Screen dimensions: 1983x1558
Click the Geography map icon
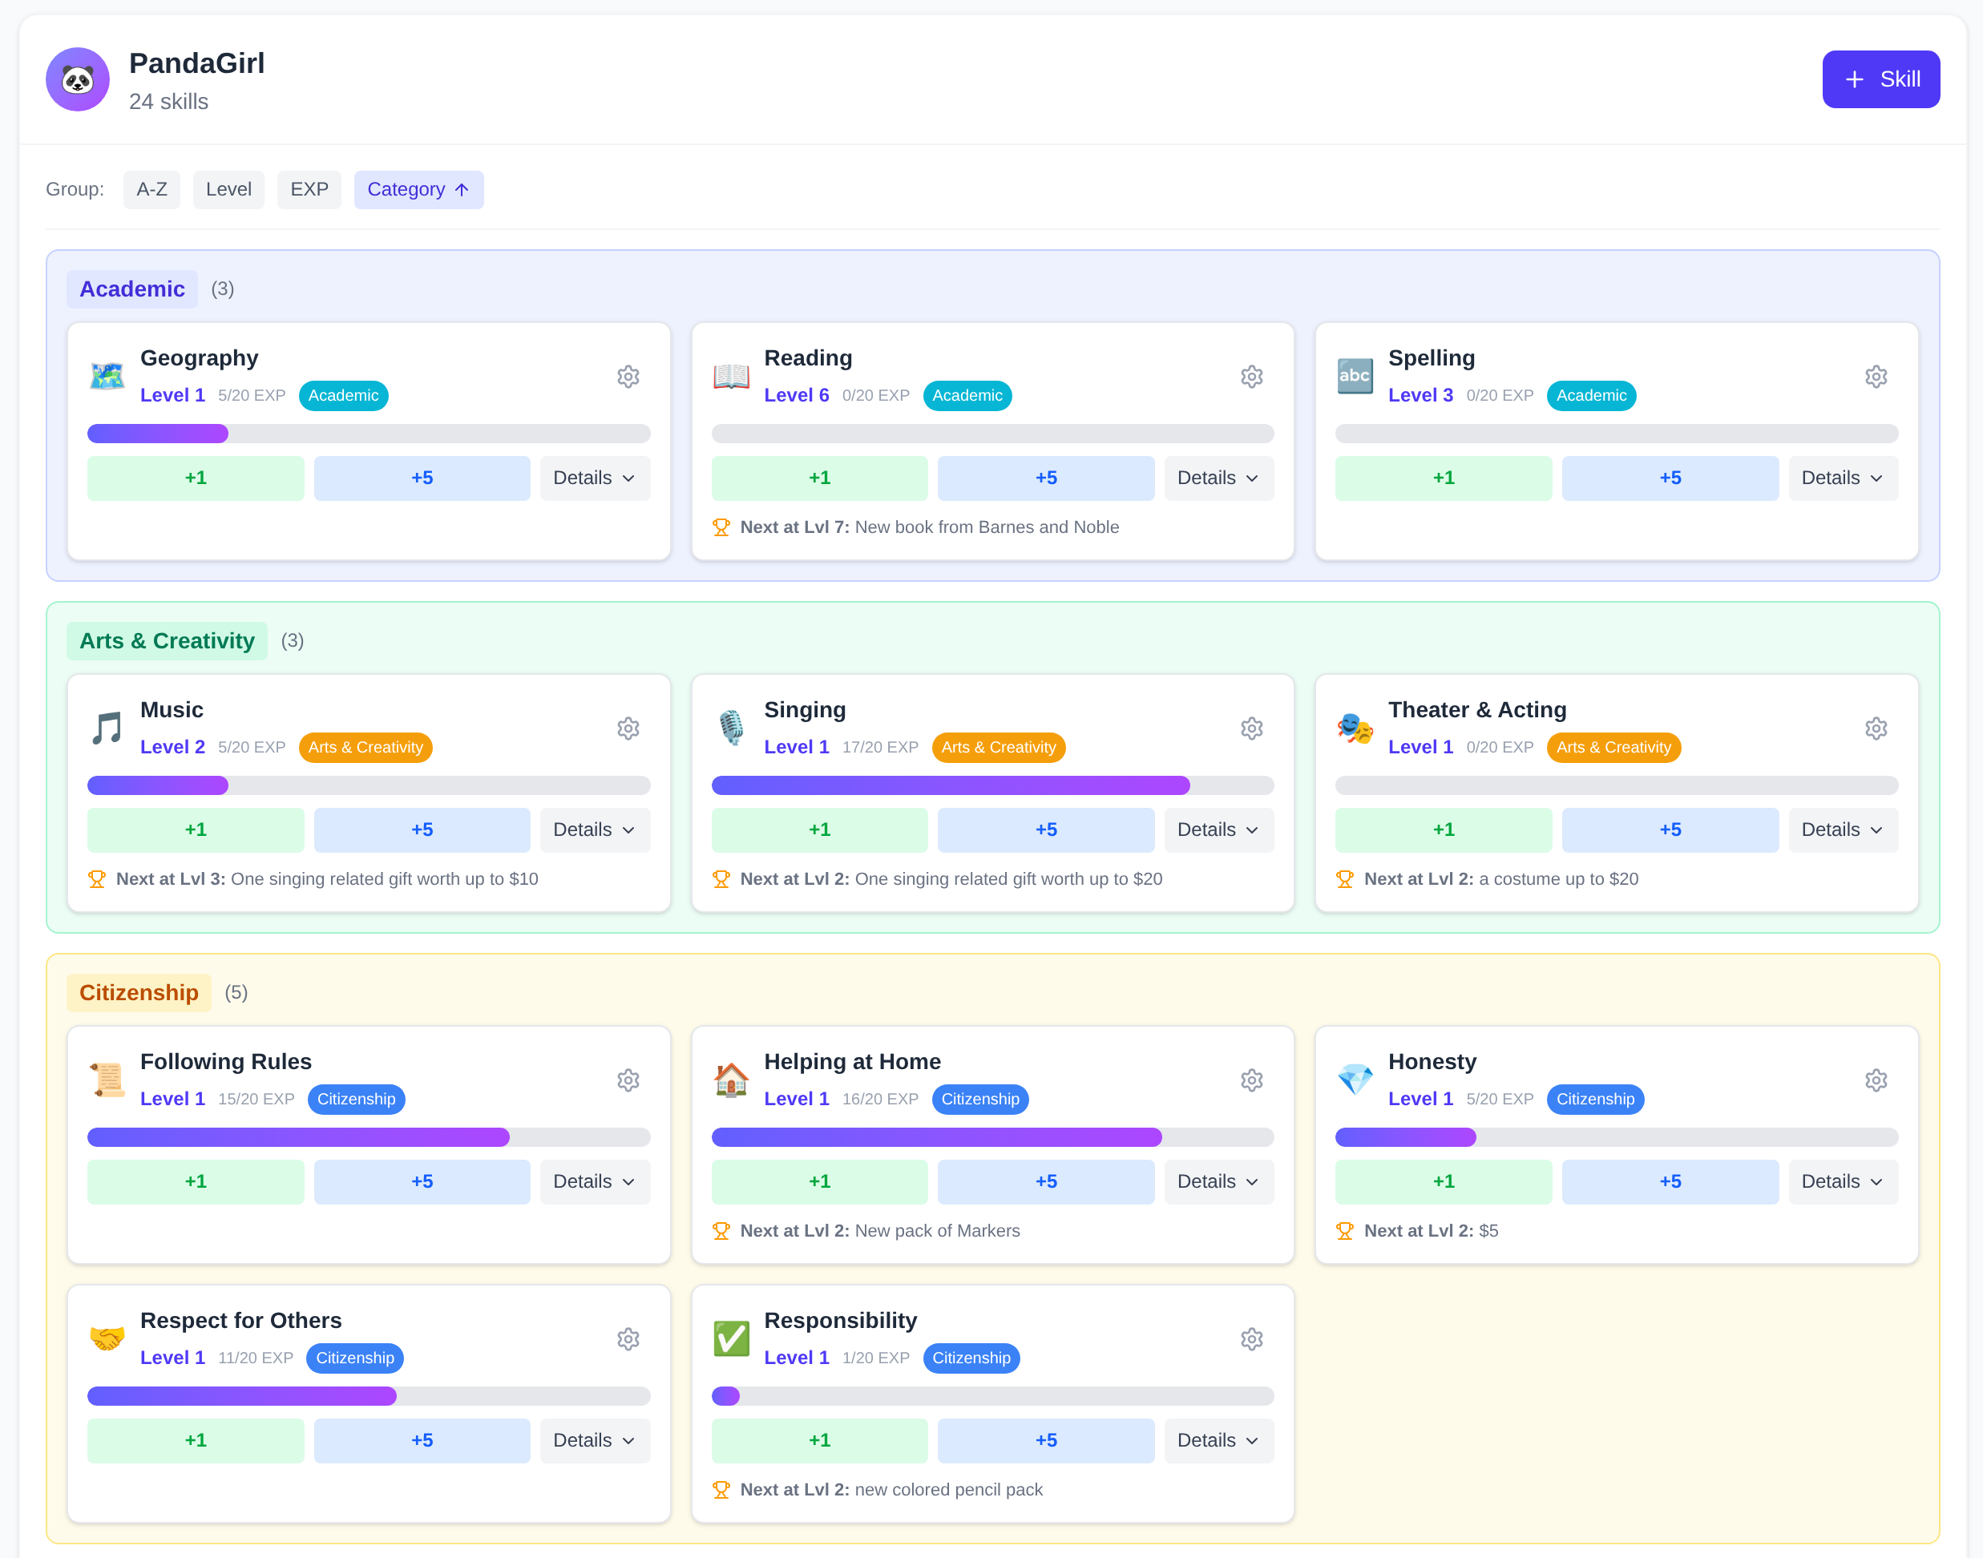[107, 375]
